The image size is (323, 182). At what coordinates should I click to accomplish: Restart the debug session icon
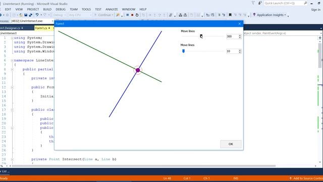pos(137,15)
